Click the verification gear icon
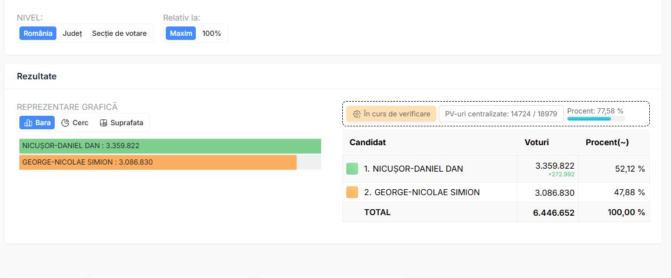This screenshot has height=278, width=671. [x=356, y=114]
